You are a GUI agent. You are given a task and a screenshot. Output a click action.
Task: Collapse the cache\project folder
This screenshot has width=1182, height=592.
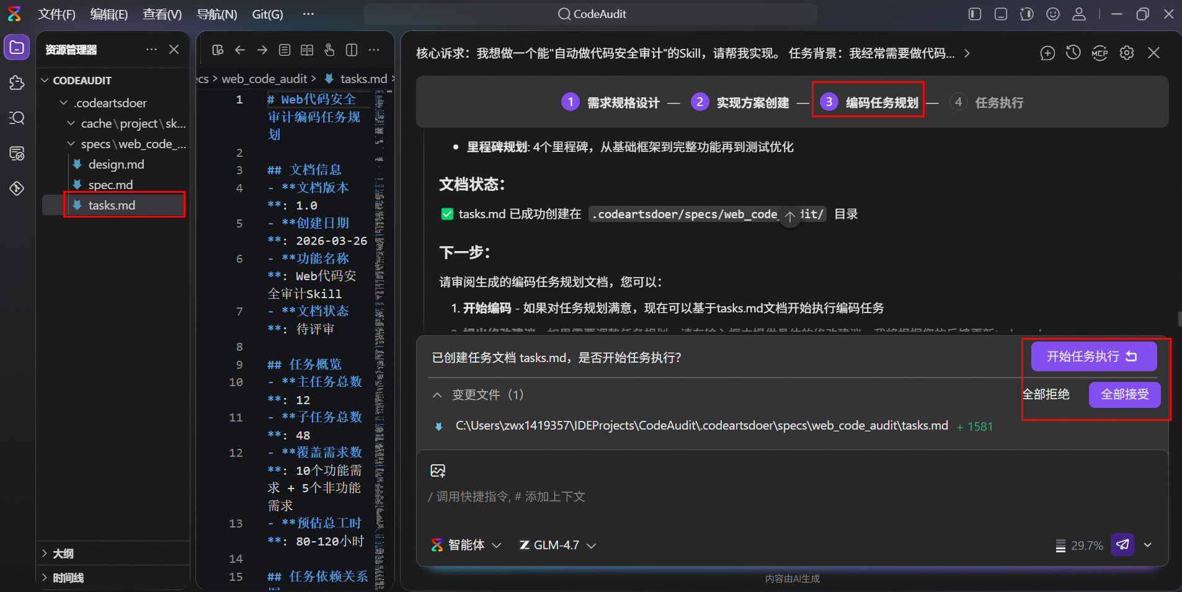coord(71,123)
